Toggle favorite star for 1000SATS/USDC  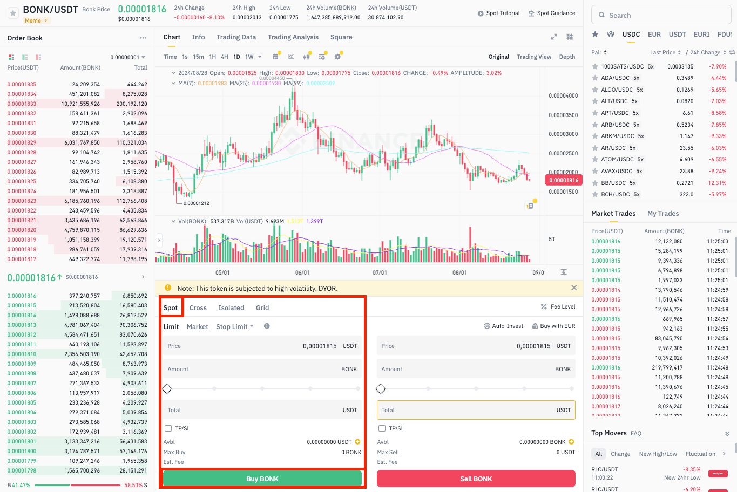(595, 66)
